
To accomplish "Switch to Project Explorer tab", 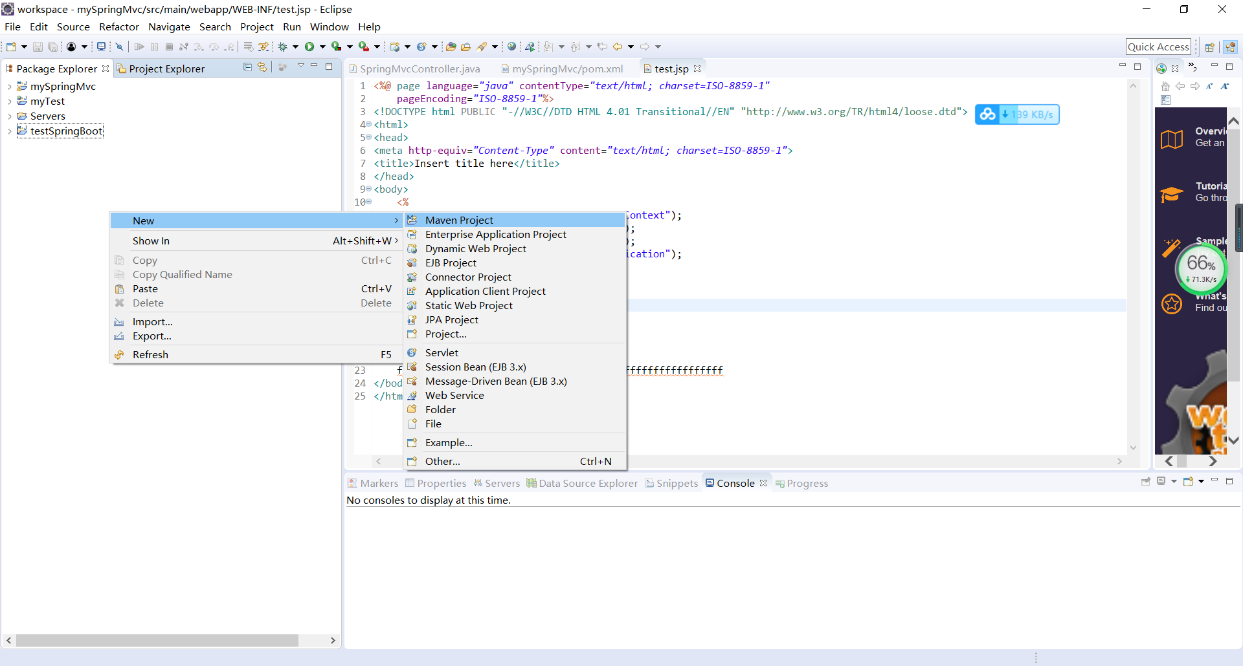I will pos(161,69).
